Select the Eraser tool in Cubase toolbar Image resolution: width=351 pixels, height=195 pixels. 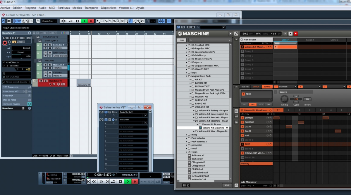[114, 21]
